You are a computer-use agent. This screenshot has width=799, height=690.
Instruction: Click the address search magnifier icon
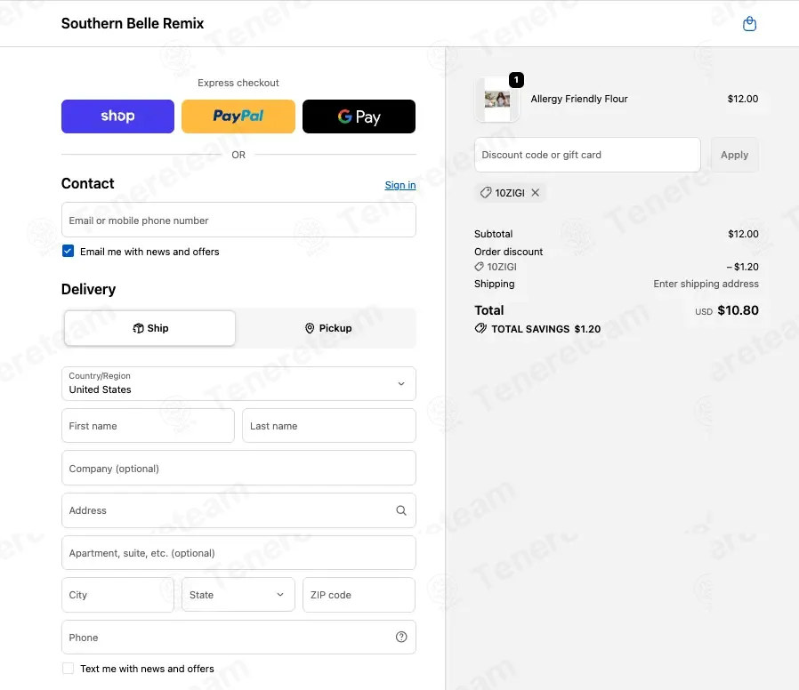[x=401, y=510]
